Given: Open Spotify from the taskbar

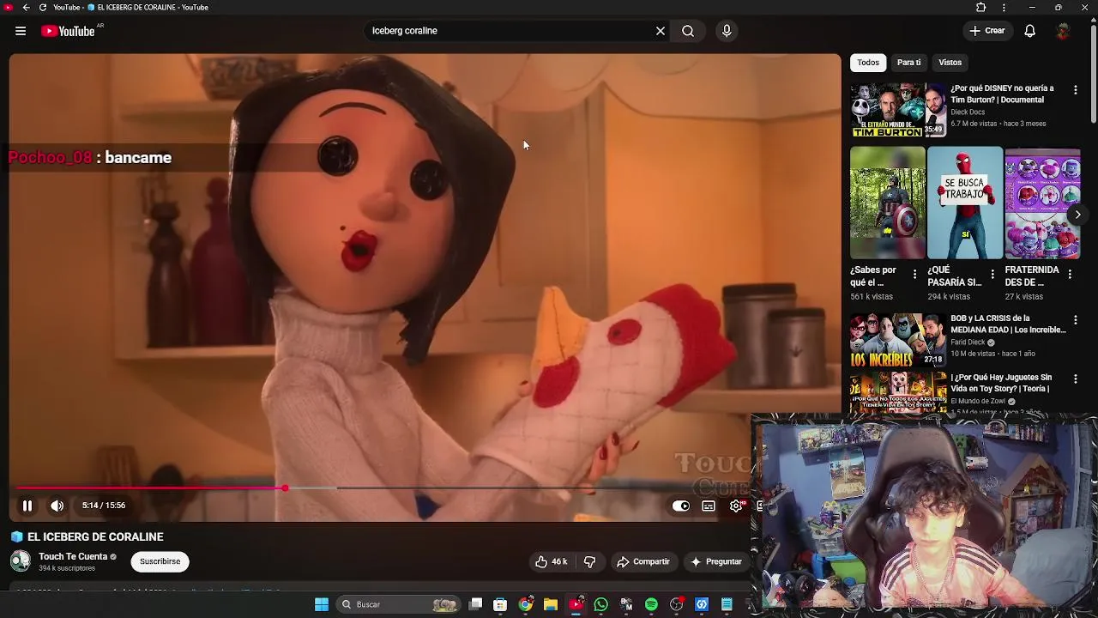Looking at the screenshot, I should pos(651,605).
